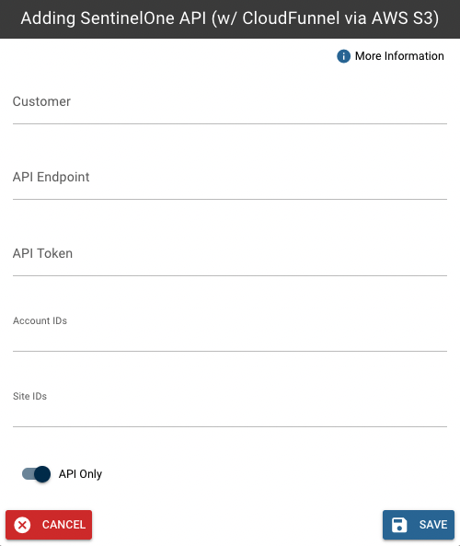
Task: Click the small Site IDs label
Action: point(30,396)
